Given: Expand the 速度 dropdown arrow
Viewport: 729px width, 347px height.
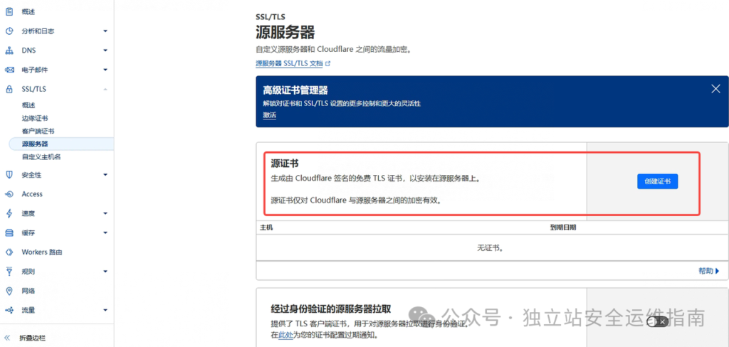Looking at the screenshot, I should pos(105,214).
